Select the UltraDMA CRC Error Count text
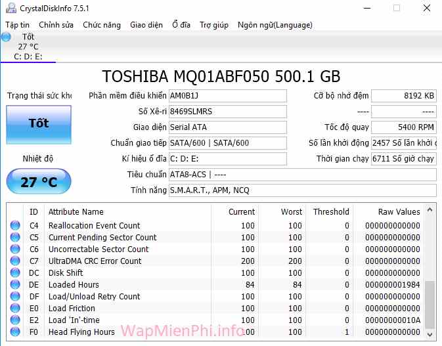The width and height of the screenshot is (442, 346). click(x=95, y=261)
